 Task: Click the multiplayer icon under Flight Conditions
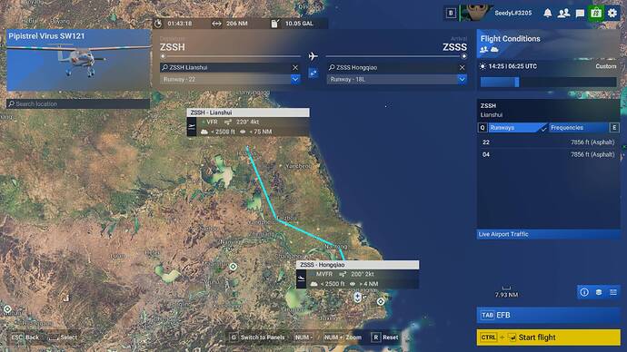[x=483, y=50]
